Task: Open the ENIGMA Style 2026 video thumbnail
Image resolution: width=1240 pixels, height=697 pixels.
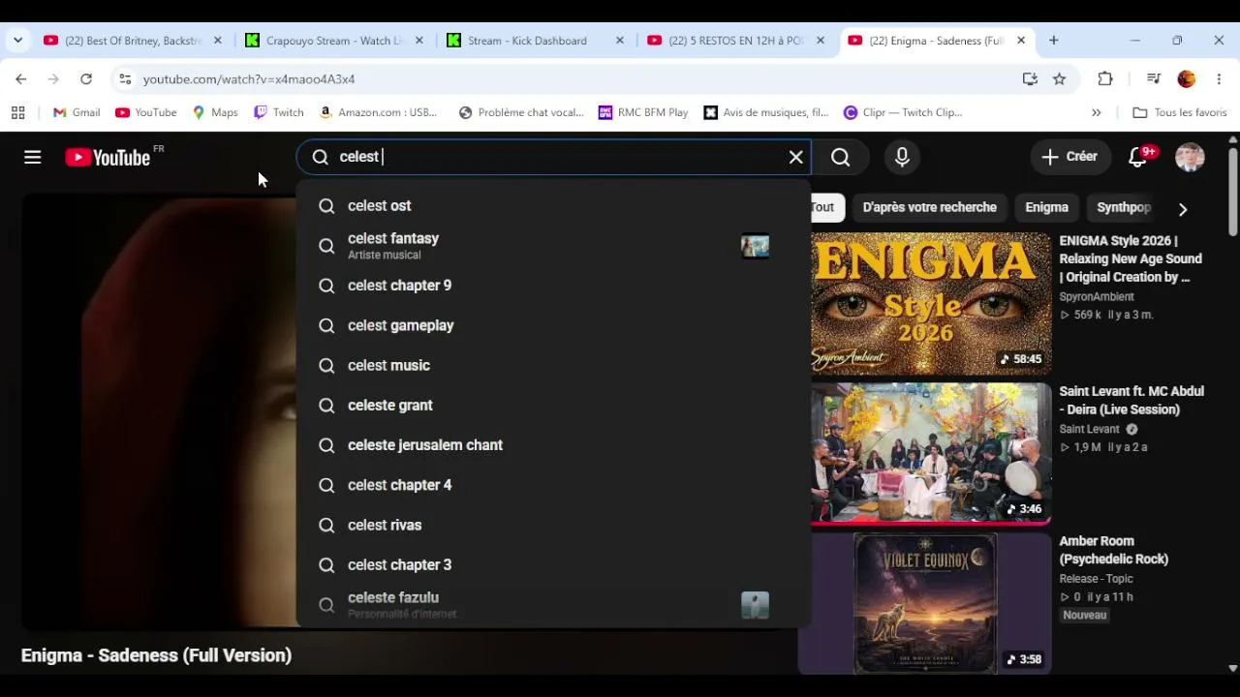Action: click(931, 304)
